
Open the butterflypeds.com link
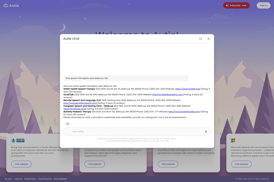[184, 112]
